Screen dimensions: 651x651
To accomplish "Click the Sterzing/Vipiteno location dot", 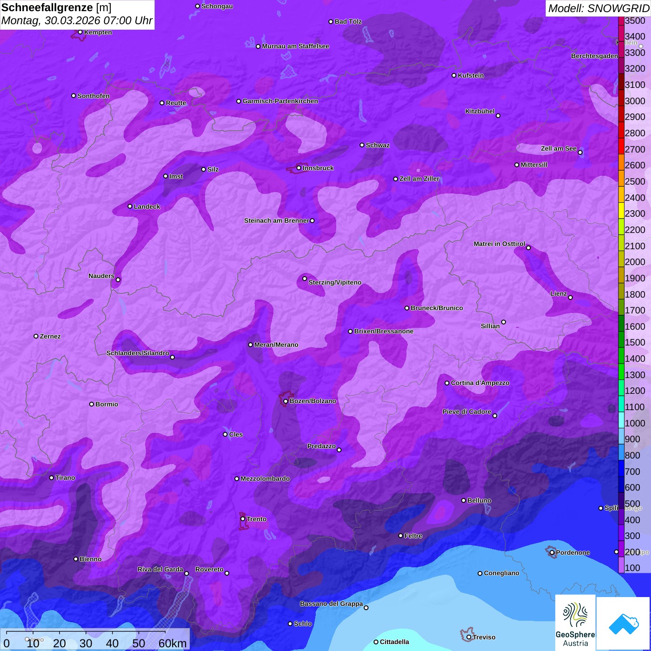I will click(305, 279).
